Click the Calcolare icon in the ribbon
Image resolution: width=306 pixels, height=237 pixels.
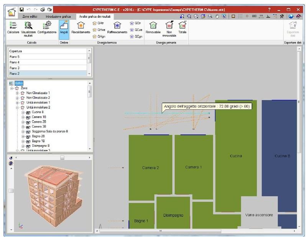[13, 28]
